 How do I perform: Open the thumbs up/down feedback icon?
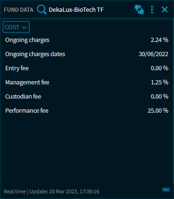point(139,9)
